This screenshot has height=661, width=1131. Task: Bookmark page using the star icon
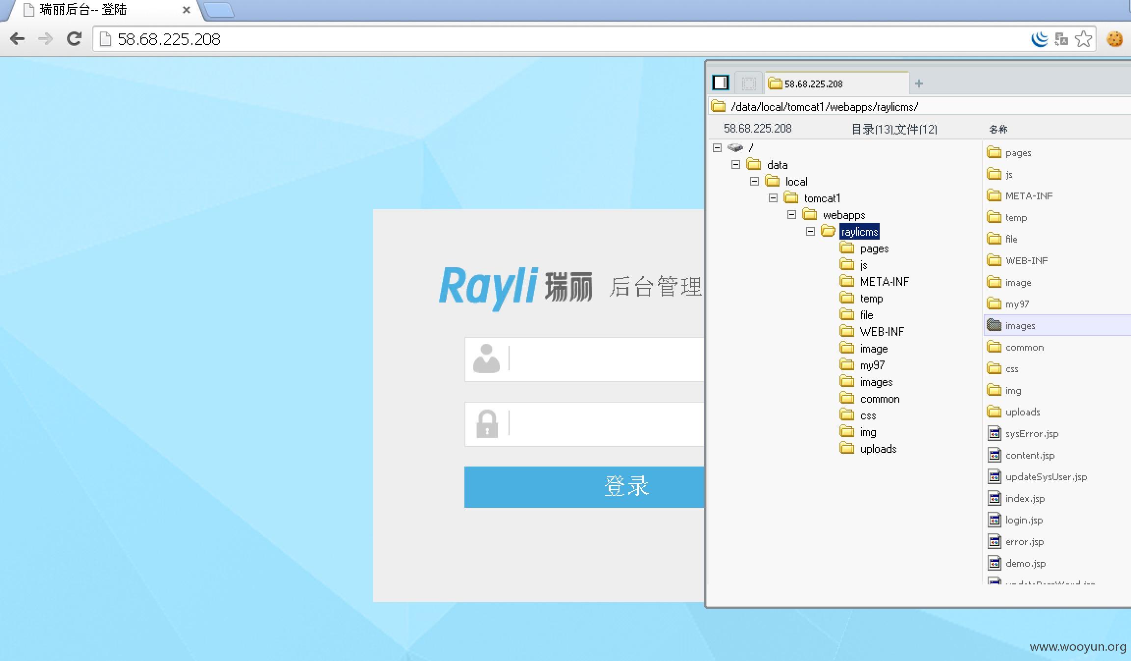(x=1083, y=39)
